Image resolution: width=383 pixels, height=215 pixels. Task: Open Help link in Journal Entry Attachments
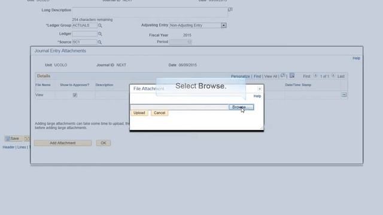[356, 58]
